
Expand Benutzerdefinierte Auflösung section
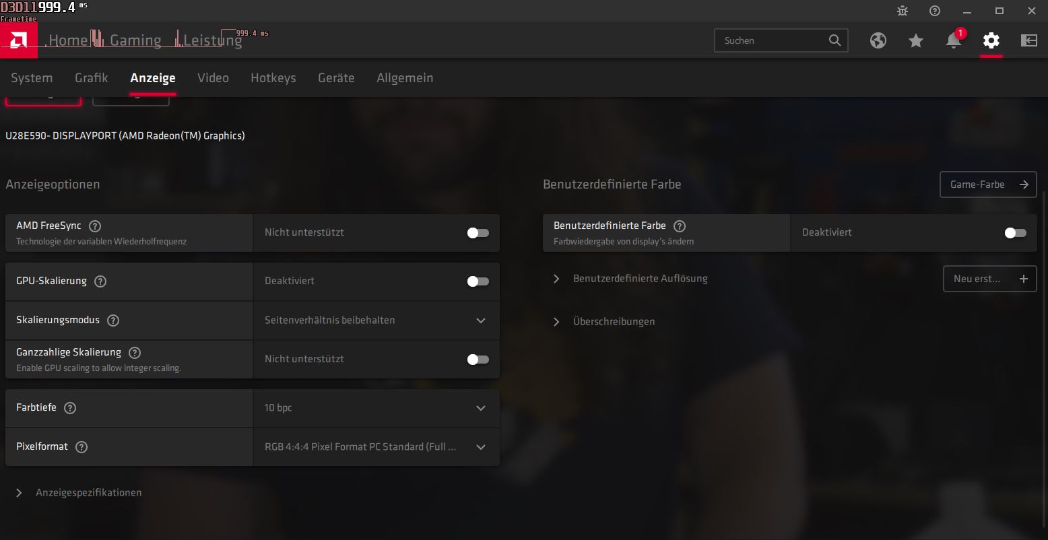630,279
